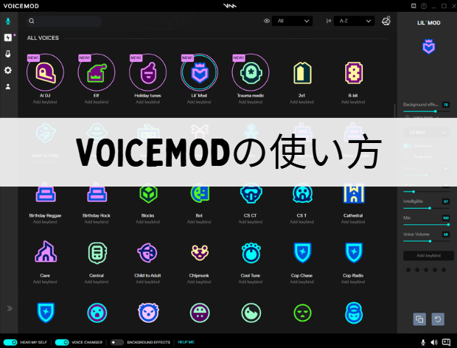Click Add keybind button in right panel
Viewport: 457px width, 348px height.
point(428,256)
